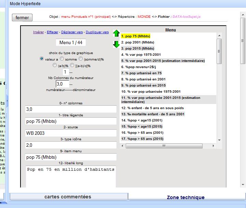
Task: Select '5. % var pop 2001-2015' item
Action: pyautogui.click(x=163, y=61)
